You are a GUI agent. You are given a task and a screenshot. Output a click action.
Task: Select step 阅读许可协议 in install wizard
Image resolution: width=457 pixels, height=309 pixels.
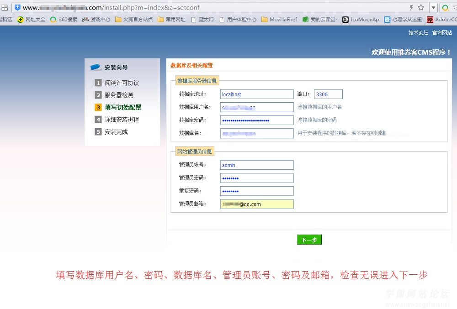[x=122, y=83]
